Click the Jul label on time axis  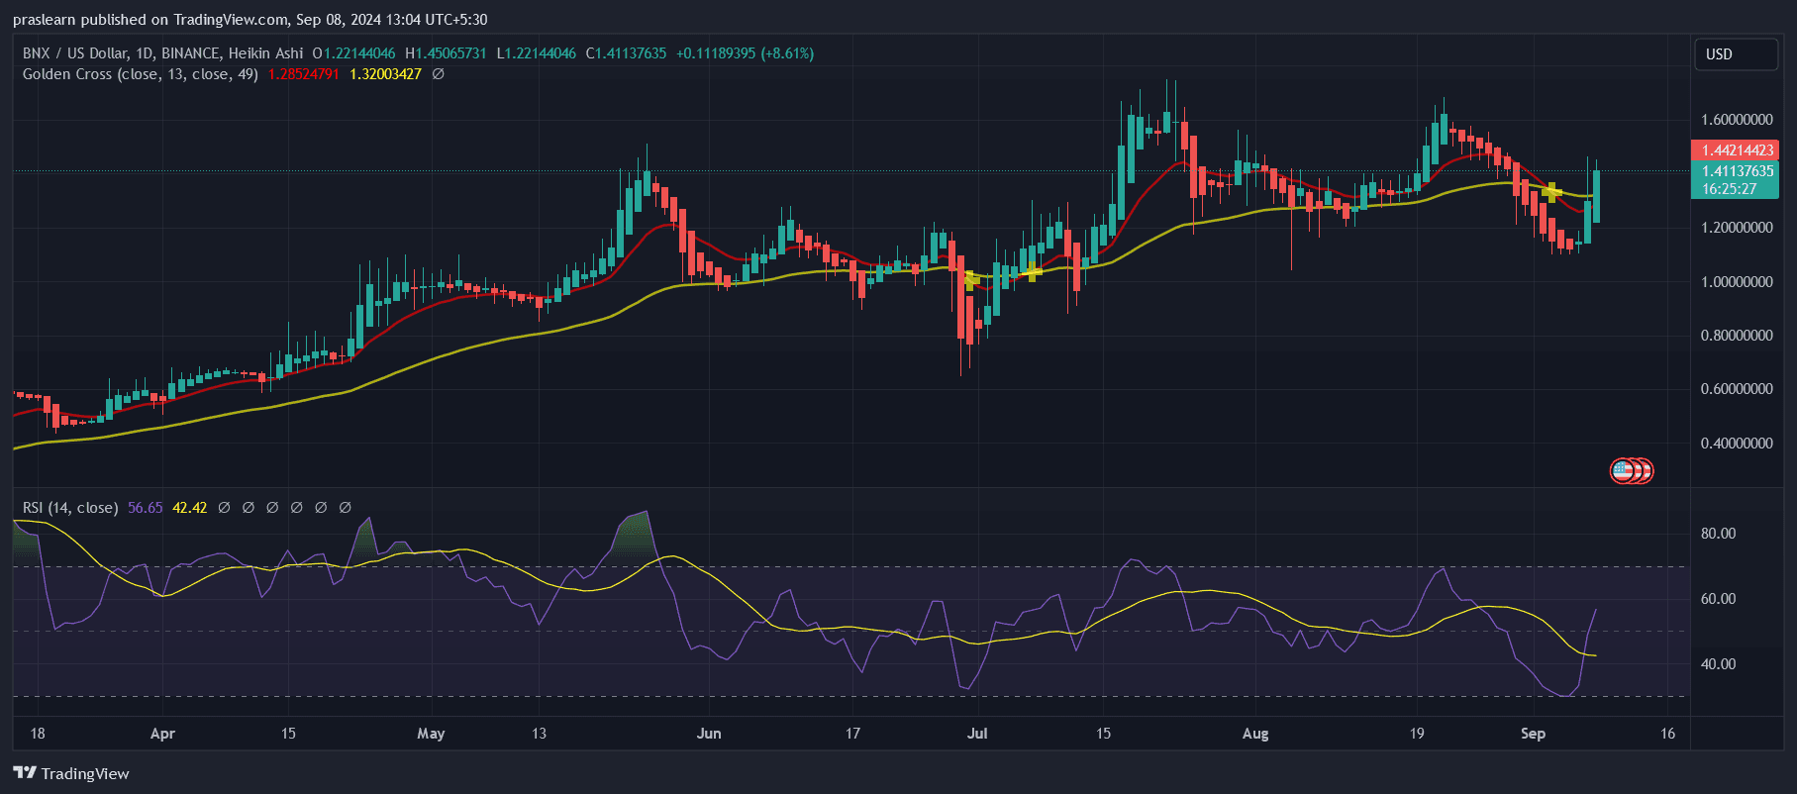pos(977,734)
